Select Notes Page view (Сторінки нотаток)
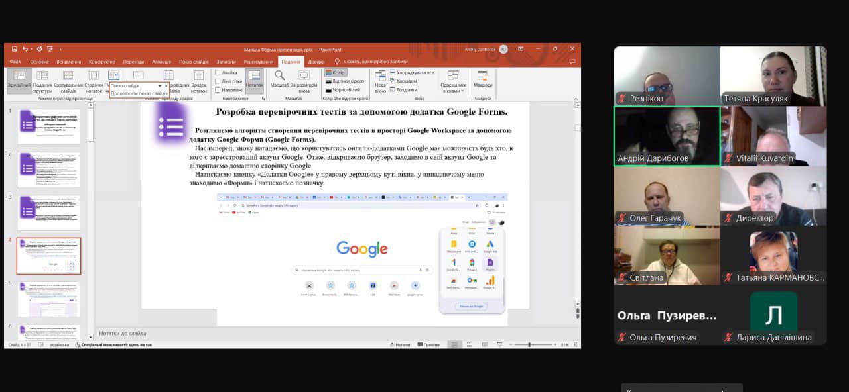This screenshot has height=392, width=849. click(93, 79)
